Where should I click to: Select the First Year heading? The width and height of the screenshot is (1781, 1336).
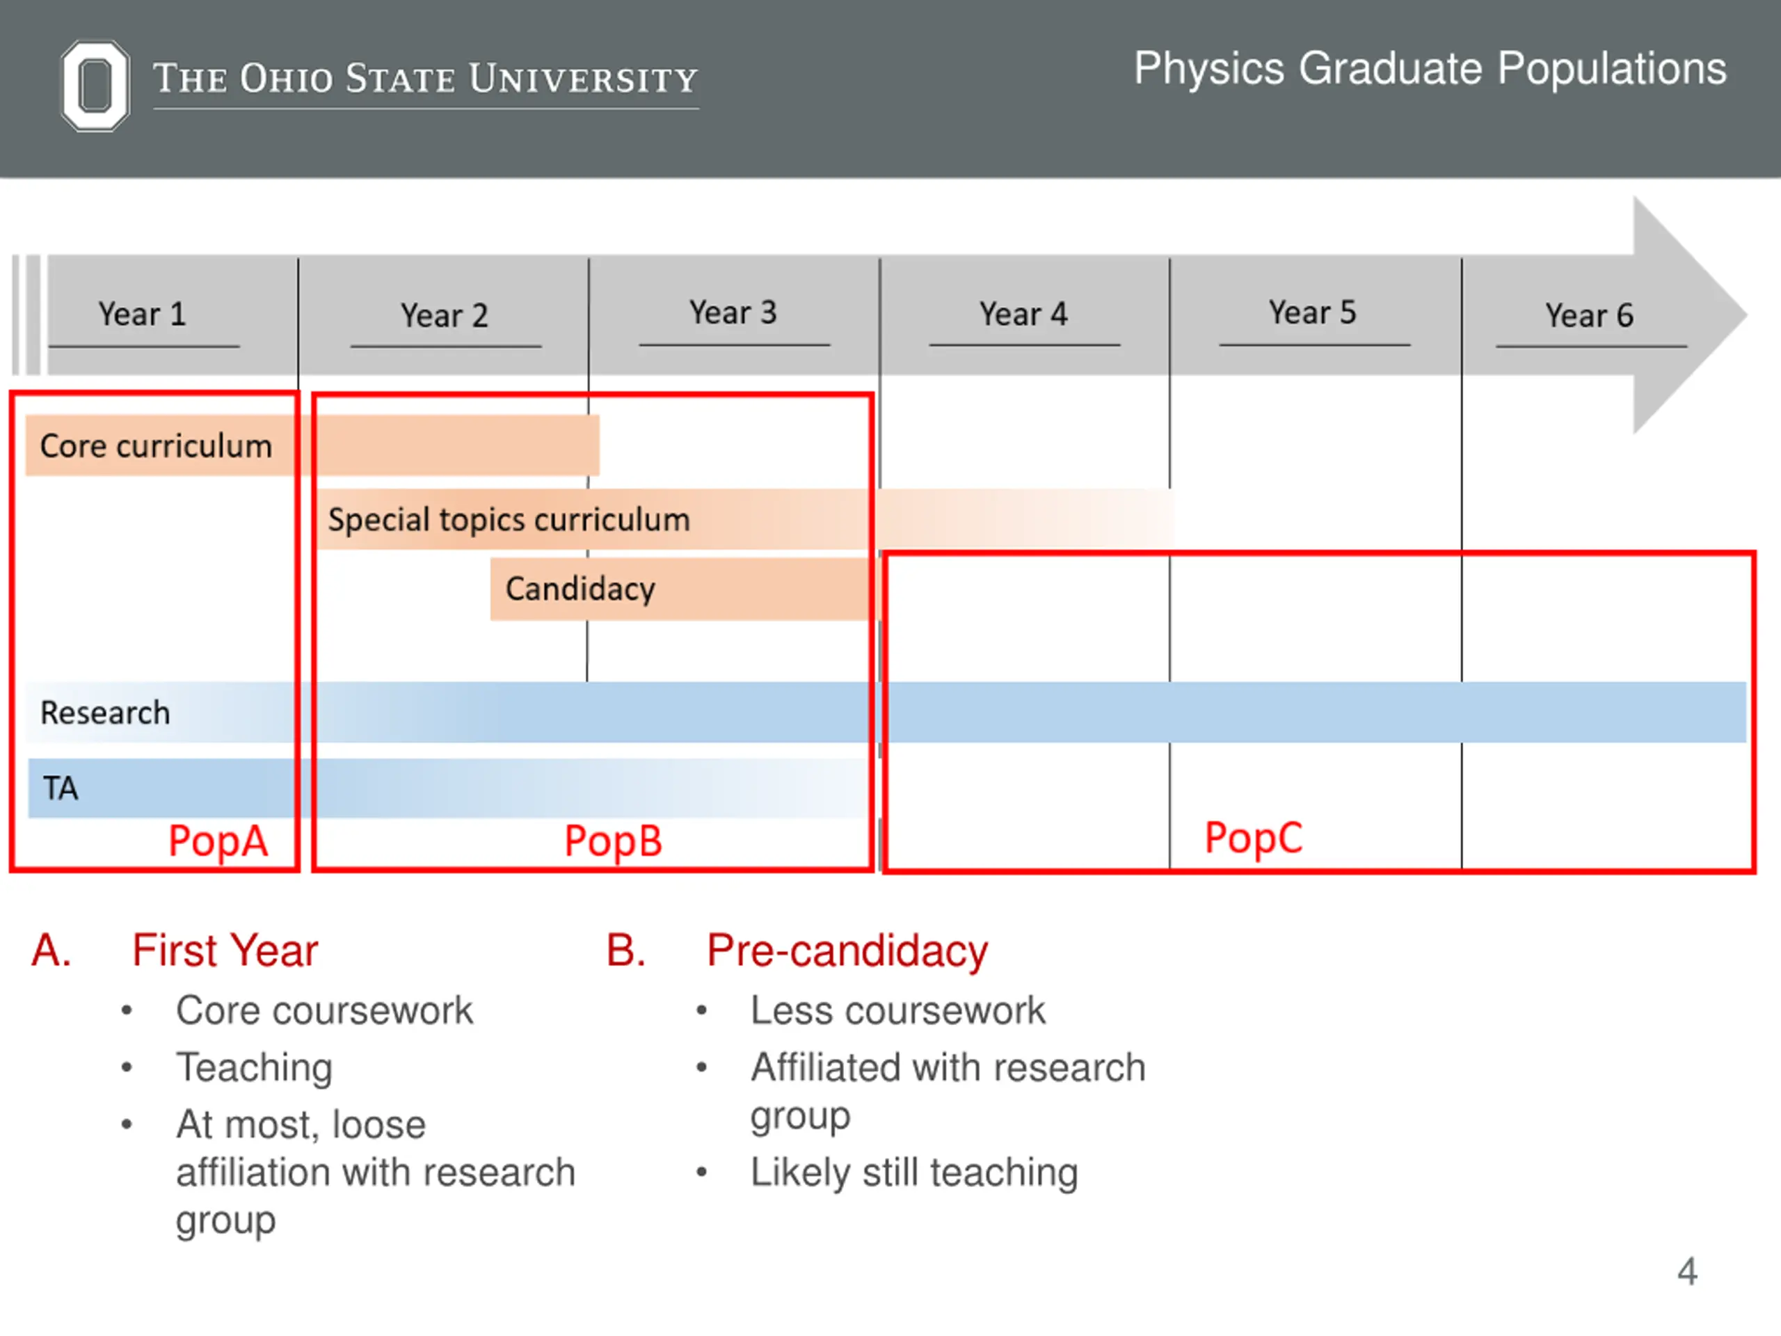[225, 951]
